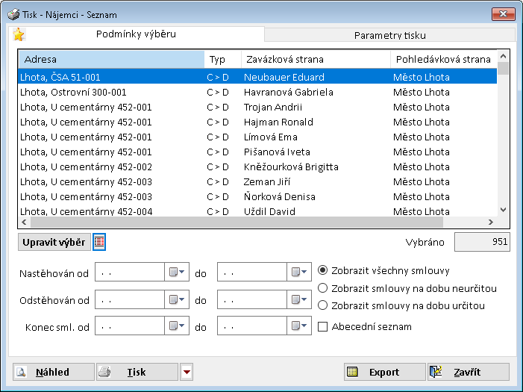Viewport: 523px width, 392px height.
Task: Open calendar for Nastěhován 'do' date
Action: 299,273
